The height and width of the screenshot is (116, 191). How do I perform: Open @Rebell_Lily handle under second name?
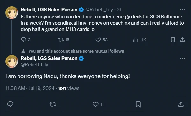tap(34, 65)
